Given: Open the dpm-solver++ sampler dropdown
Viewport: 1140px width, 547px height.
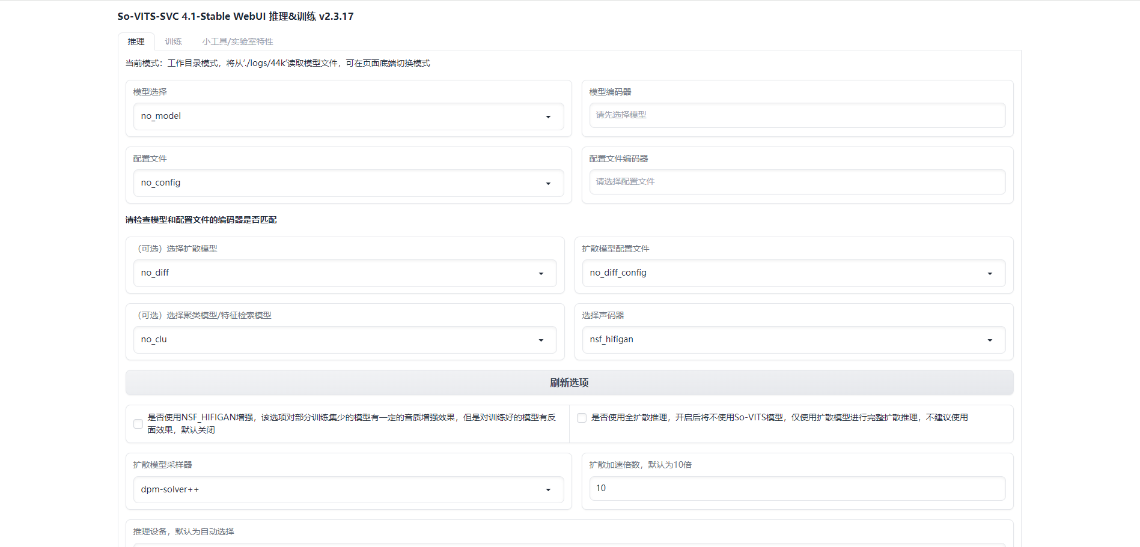Looking at the screenshot, I should 349,490.
